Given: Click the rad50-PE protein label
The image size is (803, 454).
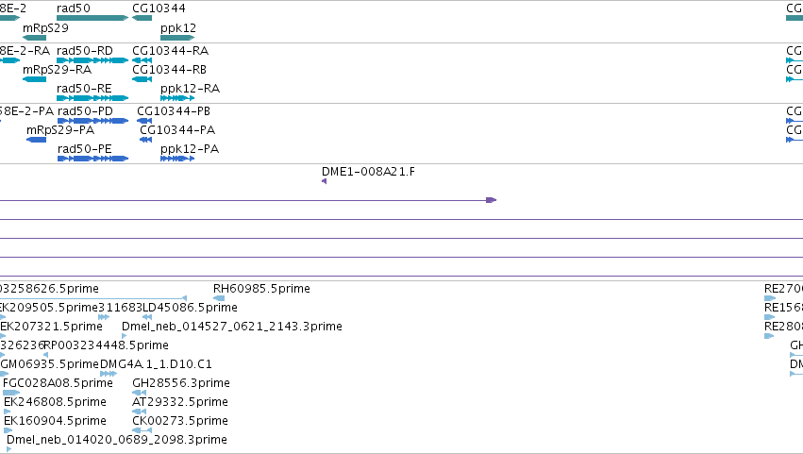Looking at the screenshot, I should pyautogui.click(x=85, y=149).
